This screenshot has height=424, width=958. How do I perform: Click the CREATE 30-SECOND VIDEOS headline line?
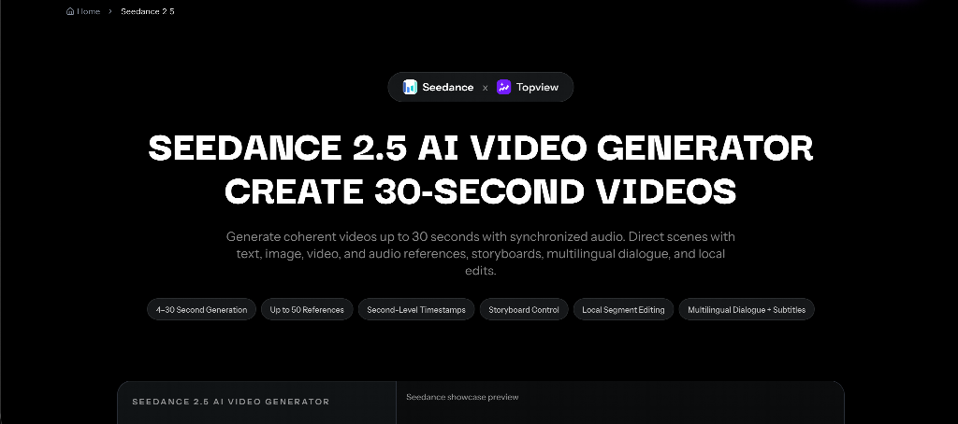(x=481, y=191)
